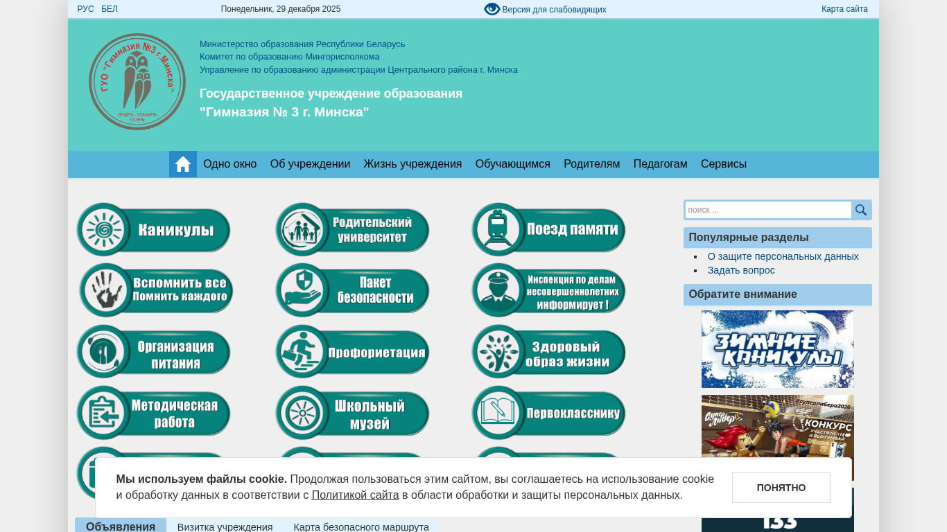The image size is (947, 532).
Task: Click the search input field
Action: point(767,210)
